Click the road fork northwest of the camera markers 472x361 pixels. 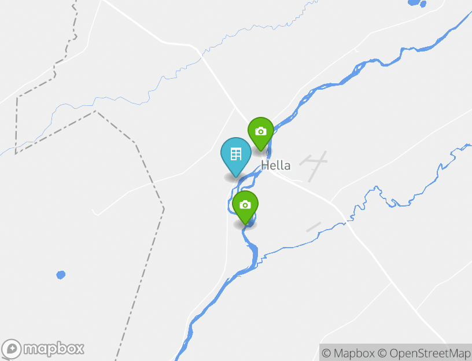pos(235,107)
